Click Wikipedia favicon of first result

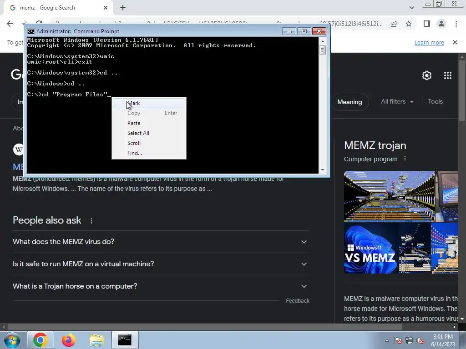click(x=18, y=149)
